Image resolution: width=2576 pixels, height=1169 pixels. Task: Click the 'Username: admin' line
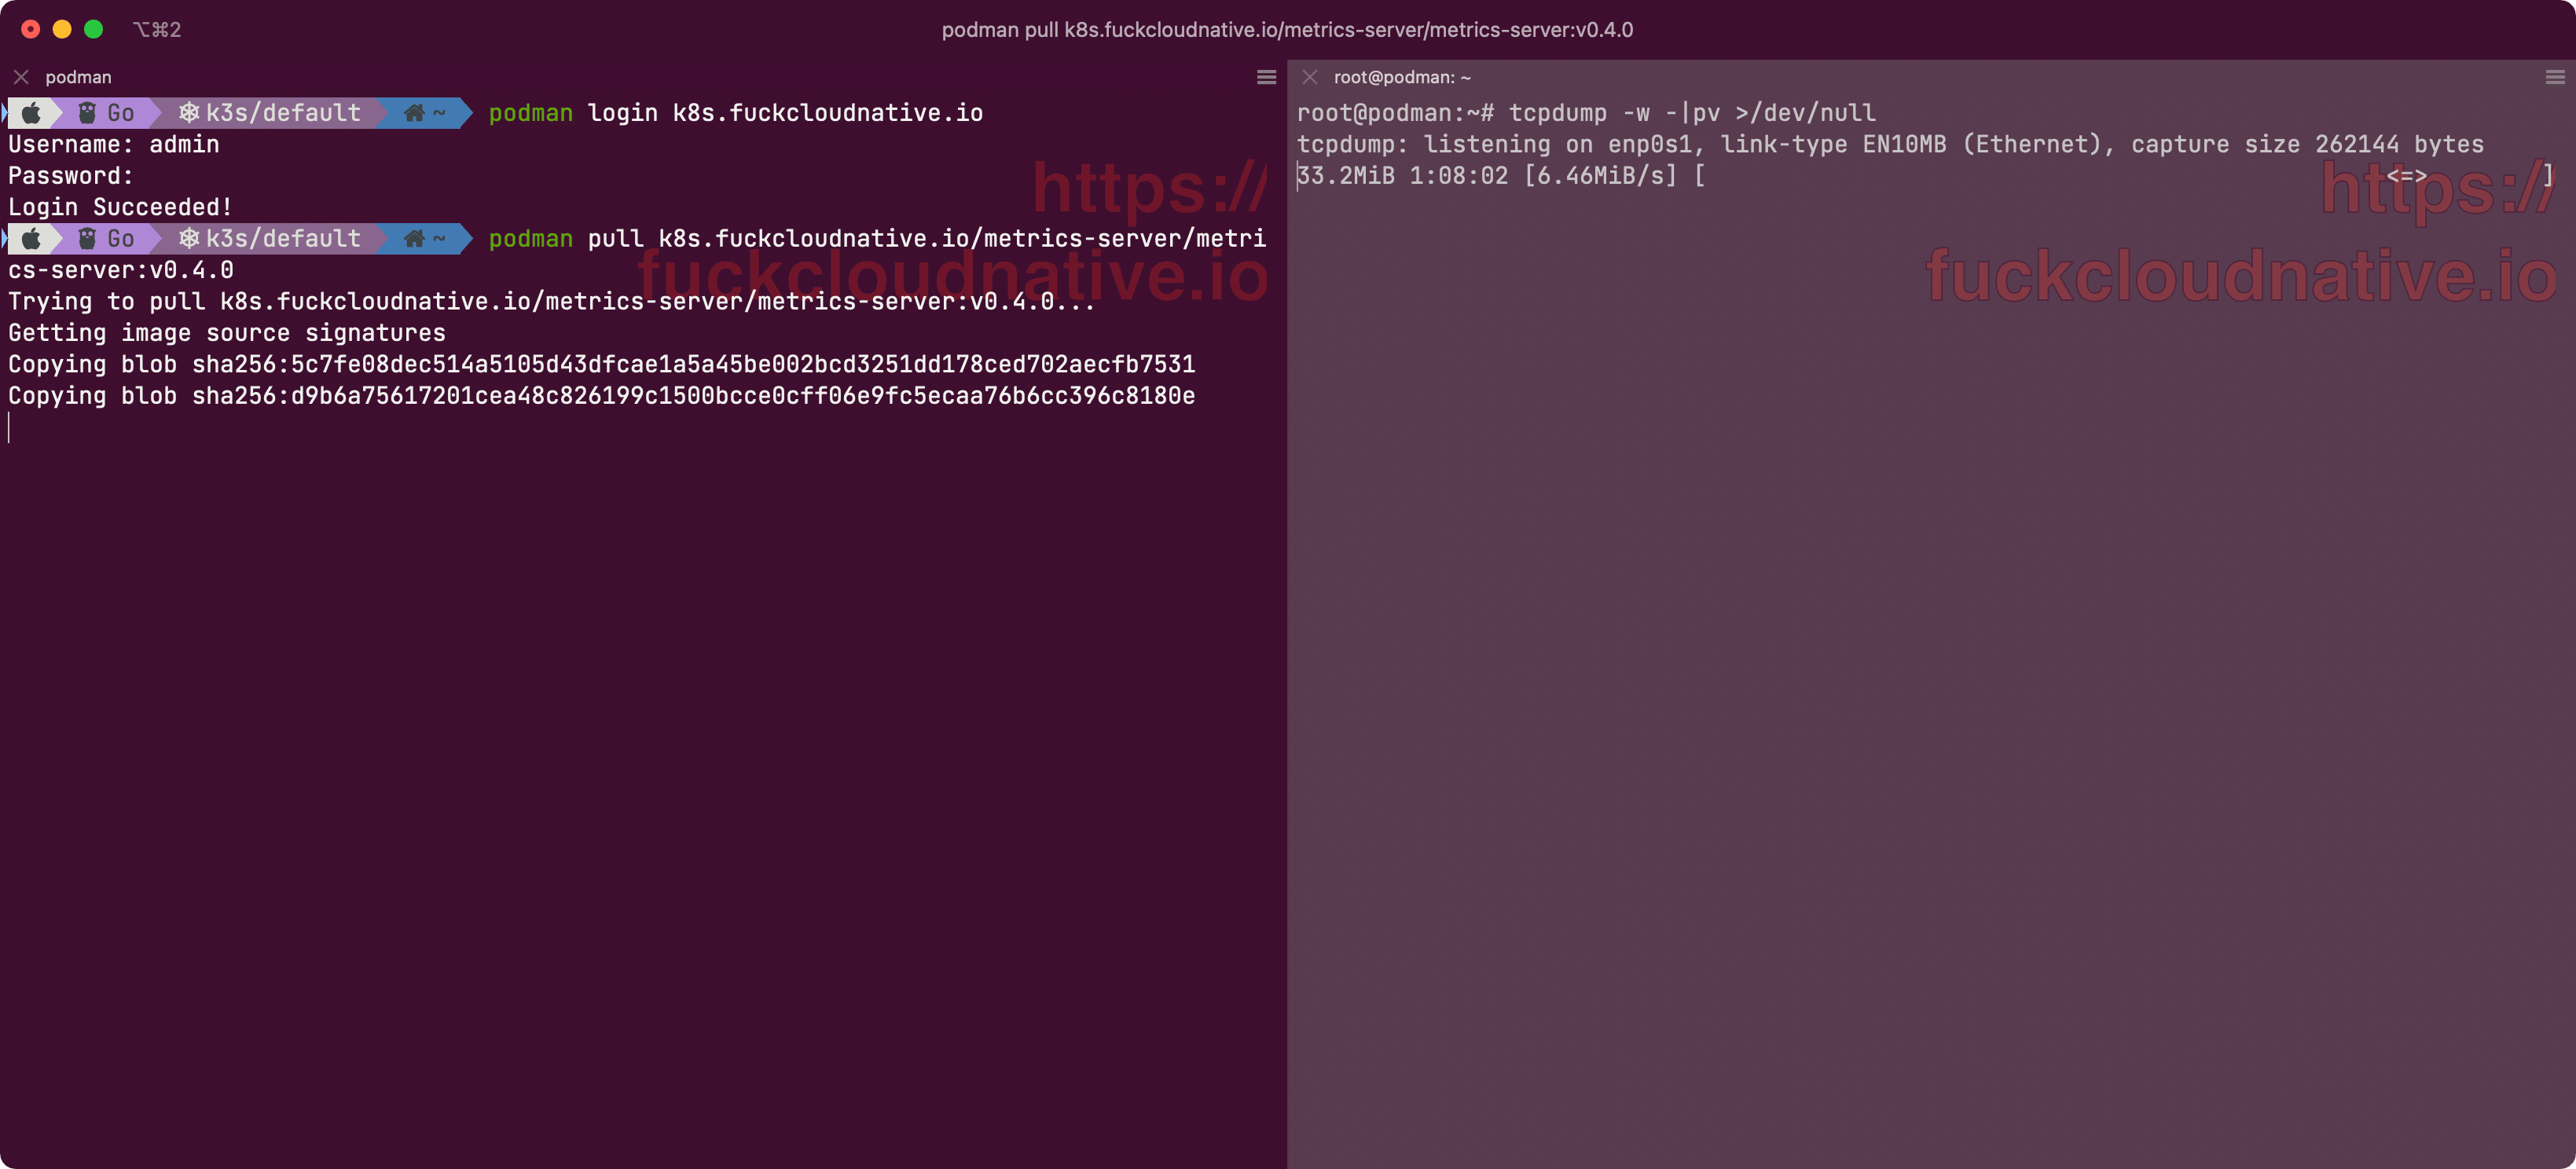coord(114,145)
